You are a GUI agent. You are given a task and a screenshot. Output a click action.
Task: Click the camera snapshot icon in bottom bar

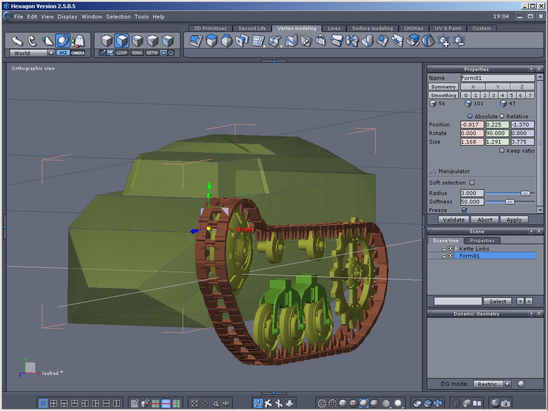click(x=506, y=403)
